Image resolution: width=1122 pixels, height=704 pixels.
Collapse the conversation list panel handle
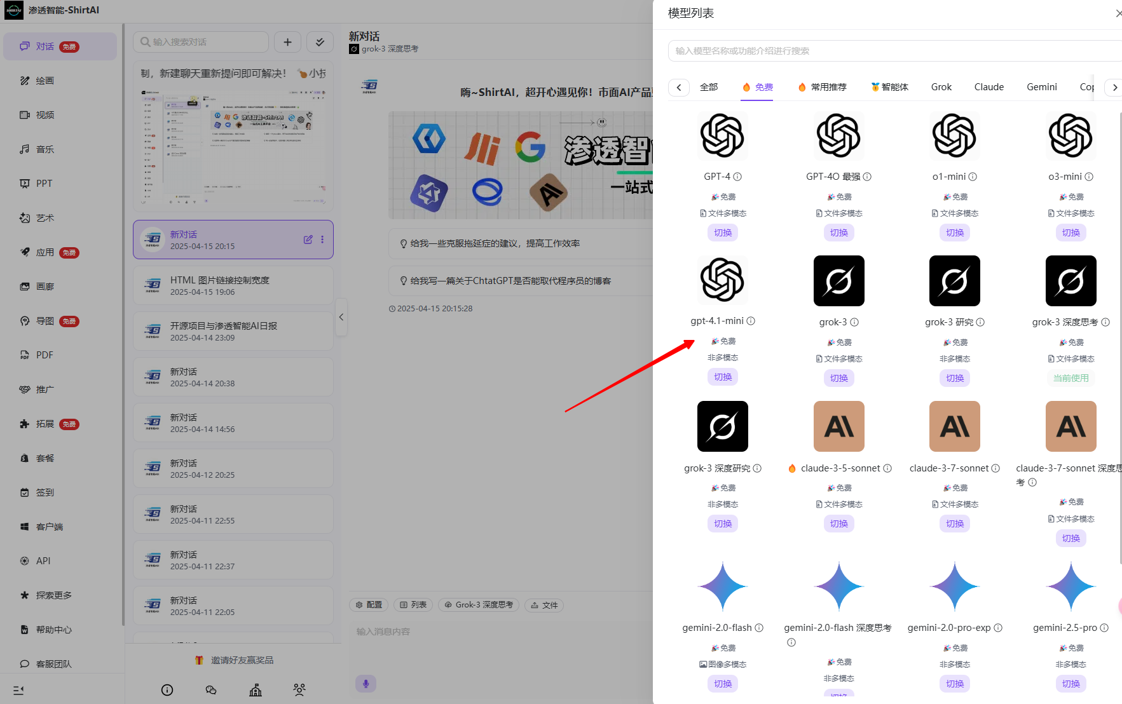pyautogui.click(x=341, y=317)
